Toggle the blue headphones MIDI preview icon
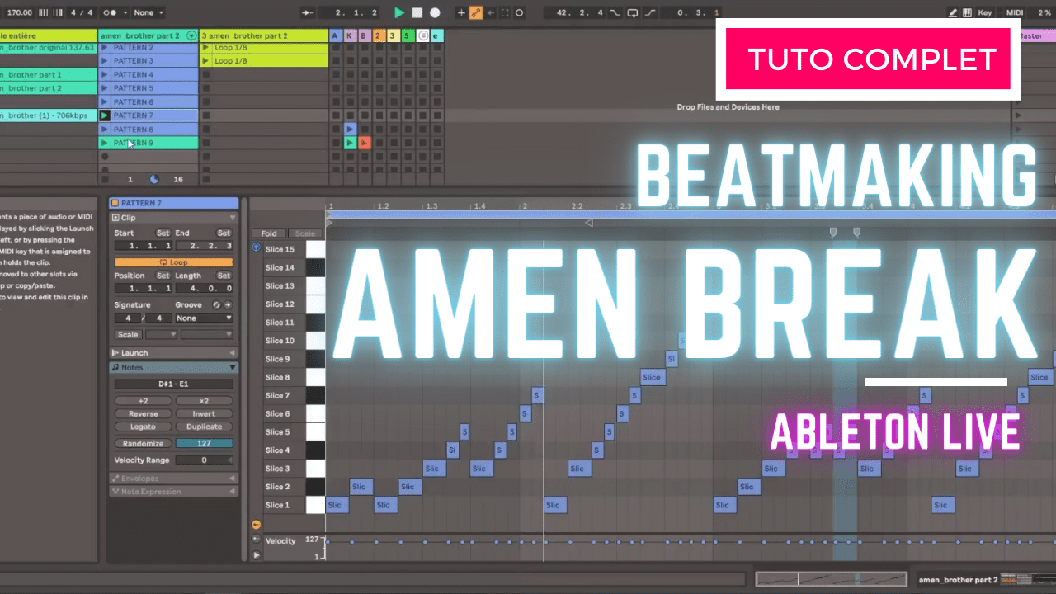The image size is (1056, 594). coord(256,247)
